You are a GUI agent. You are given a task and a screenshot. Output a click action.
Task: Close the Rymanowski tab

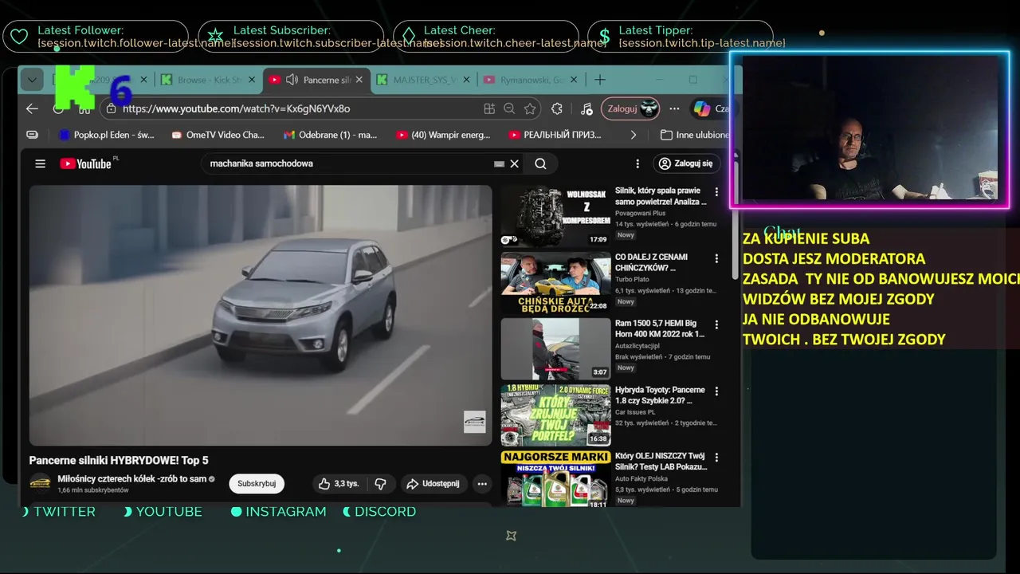(575, 80)
